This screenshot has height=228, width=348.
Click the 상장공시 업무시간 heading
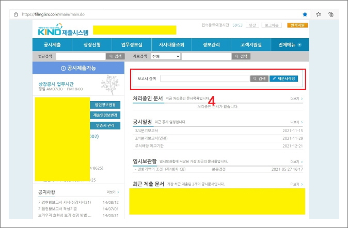pyautogui.click(x=56, y=84)
